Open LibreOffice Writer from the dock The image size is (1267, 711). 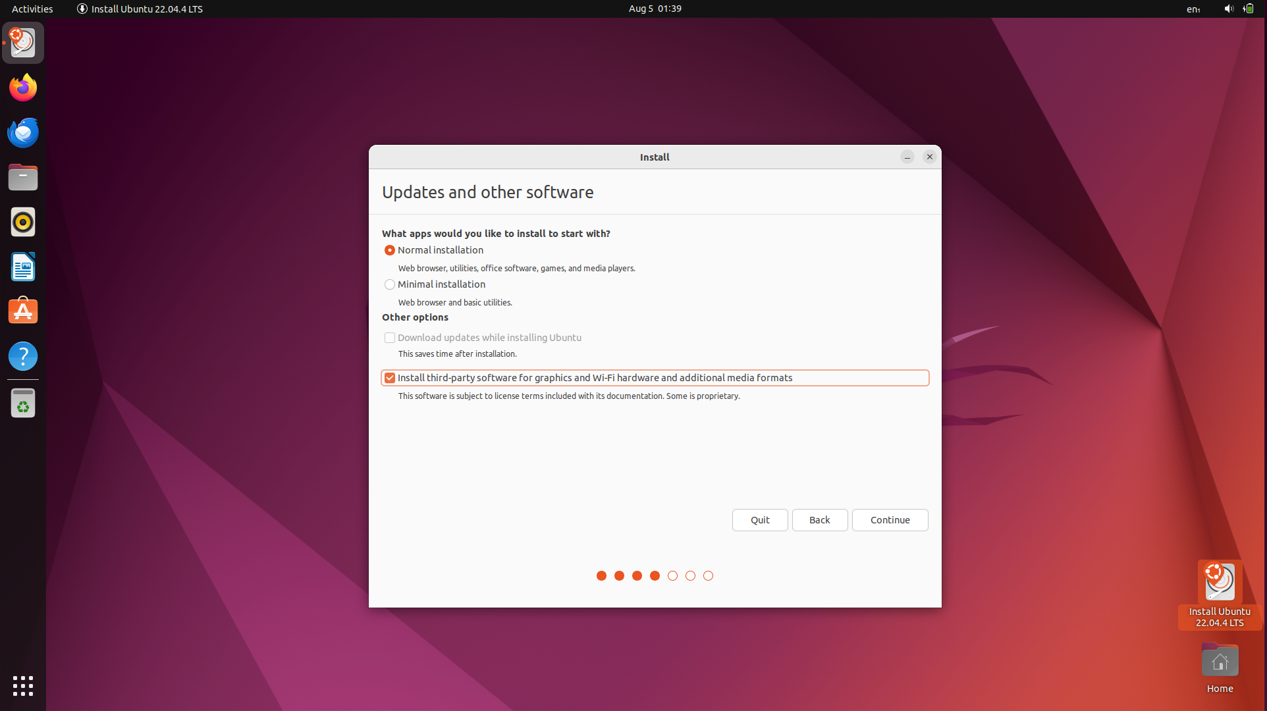[x=23, y=267]
